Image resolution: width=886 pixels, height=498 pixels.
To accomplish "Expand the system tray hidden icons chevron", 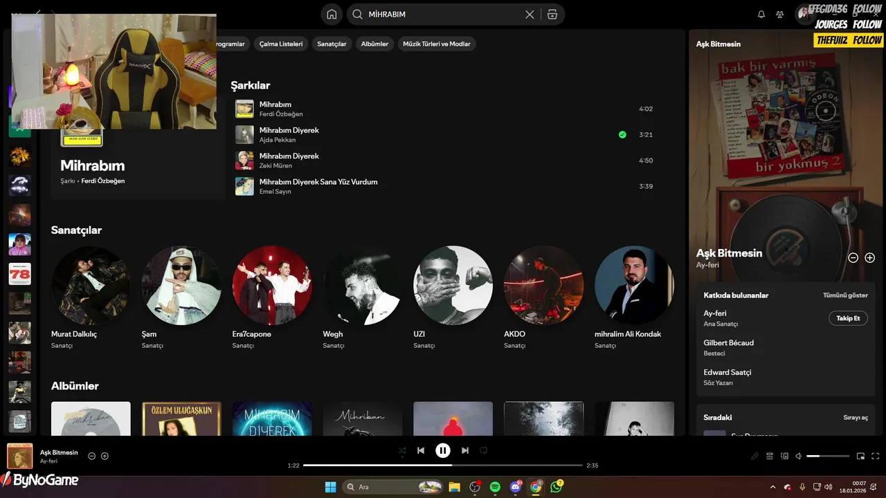I will (x=772, y=487).
